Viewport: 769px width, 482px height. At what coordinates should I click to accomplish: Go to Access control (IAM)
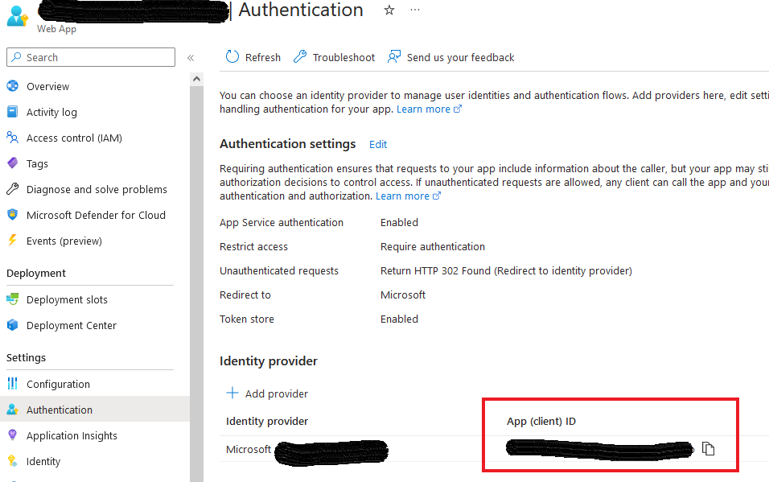74,138
